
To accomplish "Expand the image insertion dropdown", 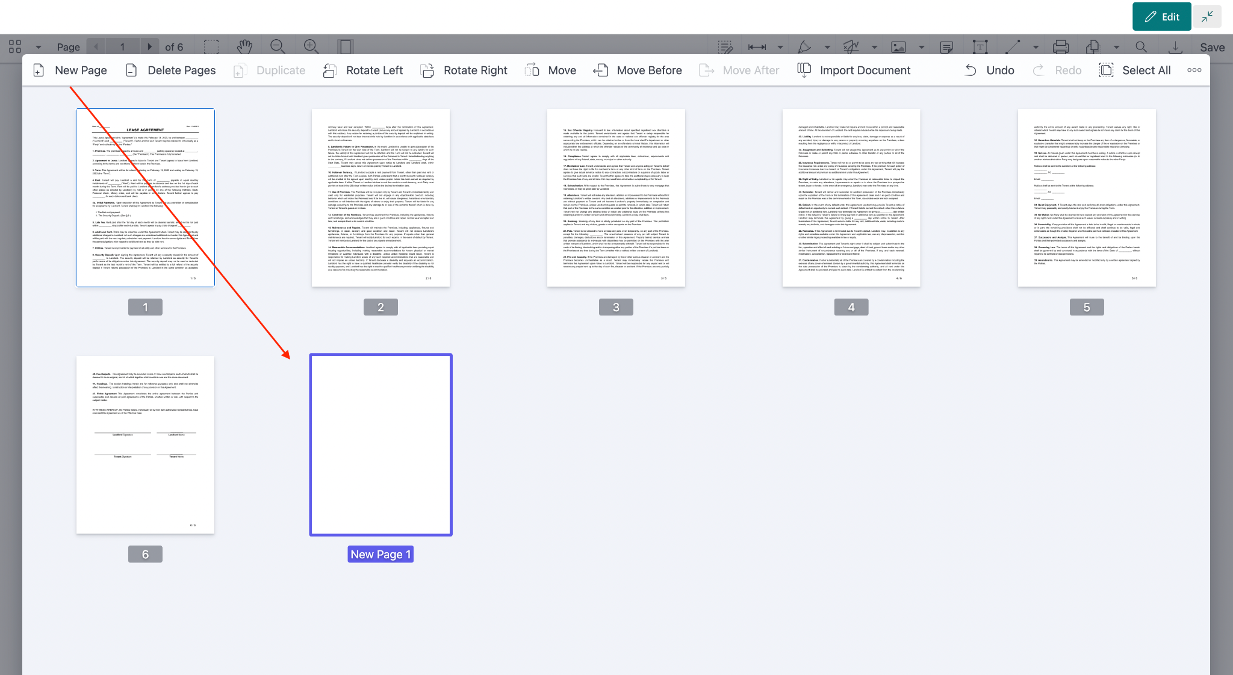I will click(921, 46).
